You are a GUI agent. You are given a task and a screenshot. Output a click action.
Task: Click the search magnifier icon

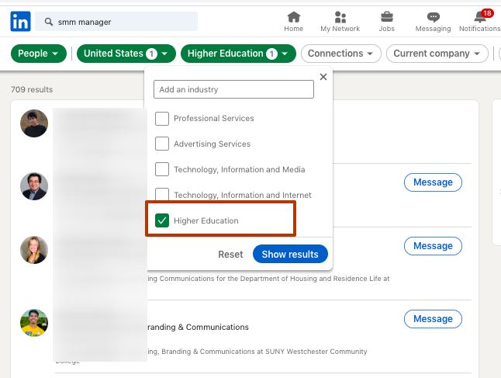49,22
